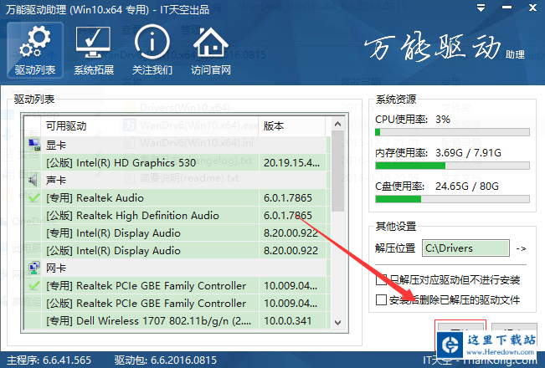Open the 驱动列表 driver list tab

[35, 50]
